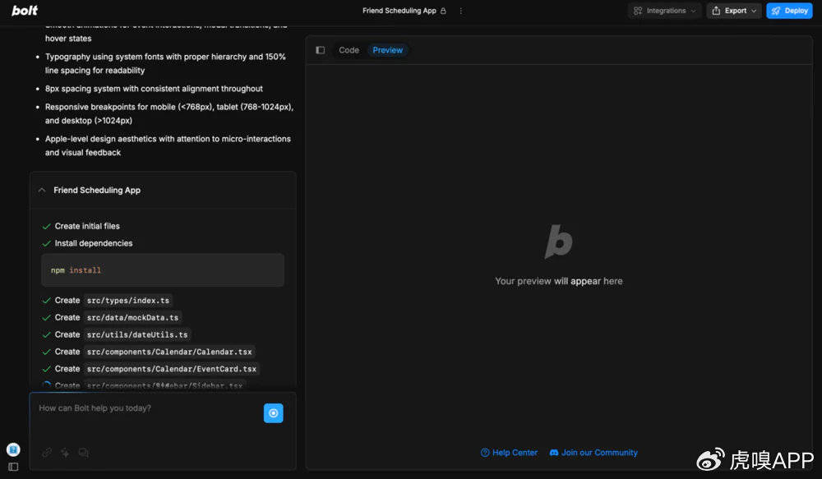The width and height of the screenshot is (822, 479).
Task: Open EventCard.tsx file chip
Action: (172, 369)
